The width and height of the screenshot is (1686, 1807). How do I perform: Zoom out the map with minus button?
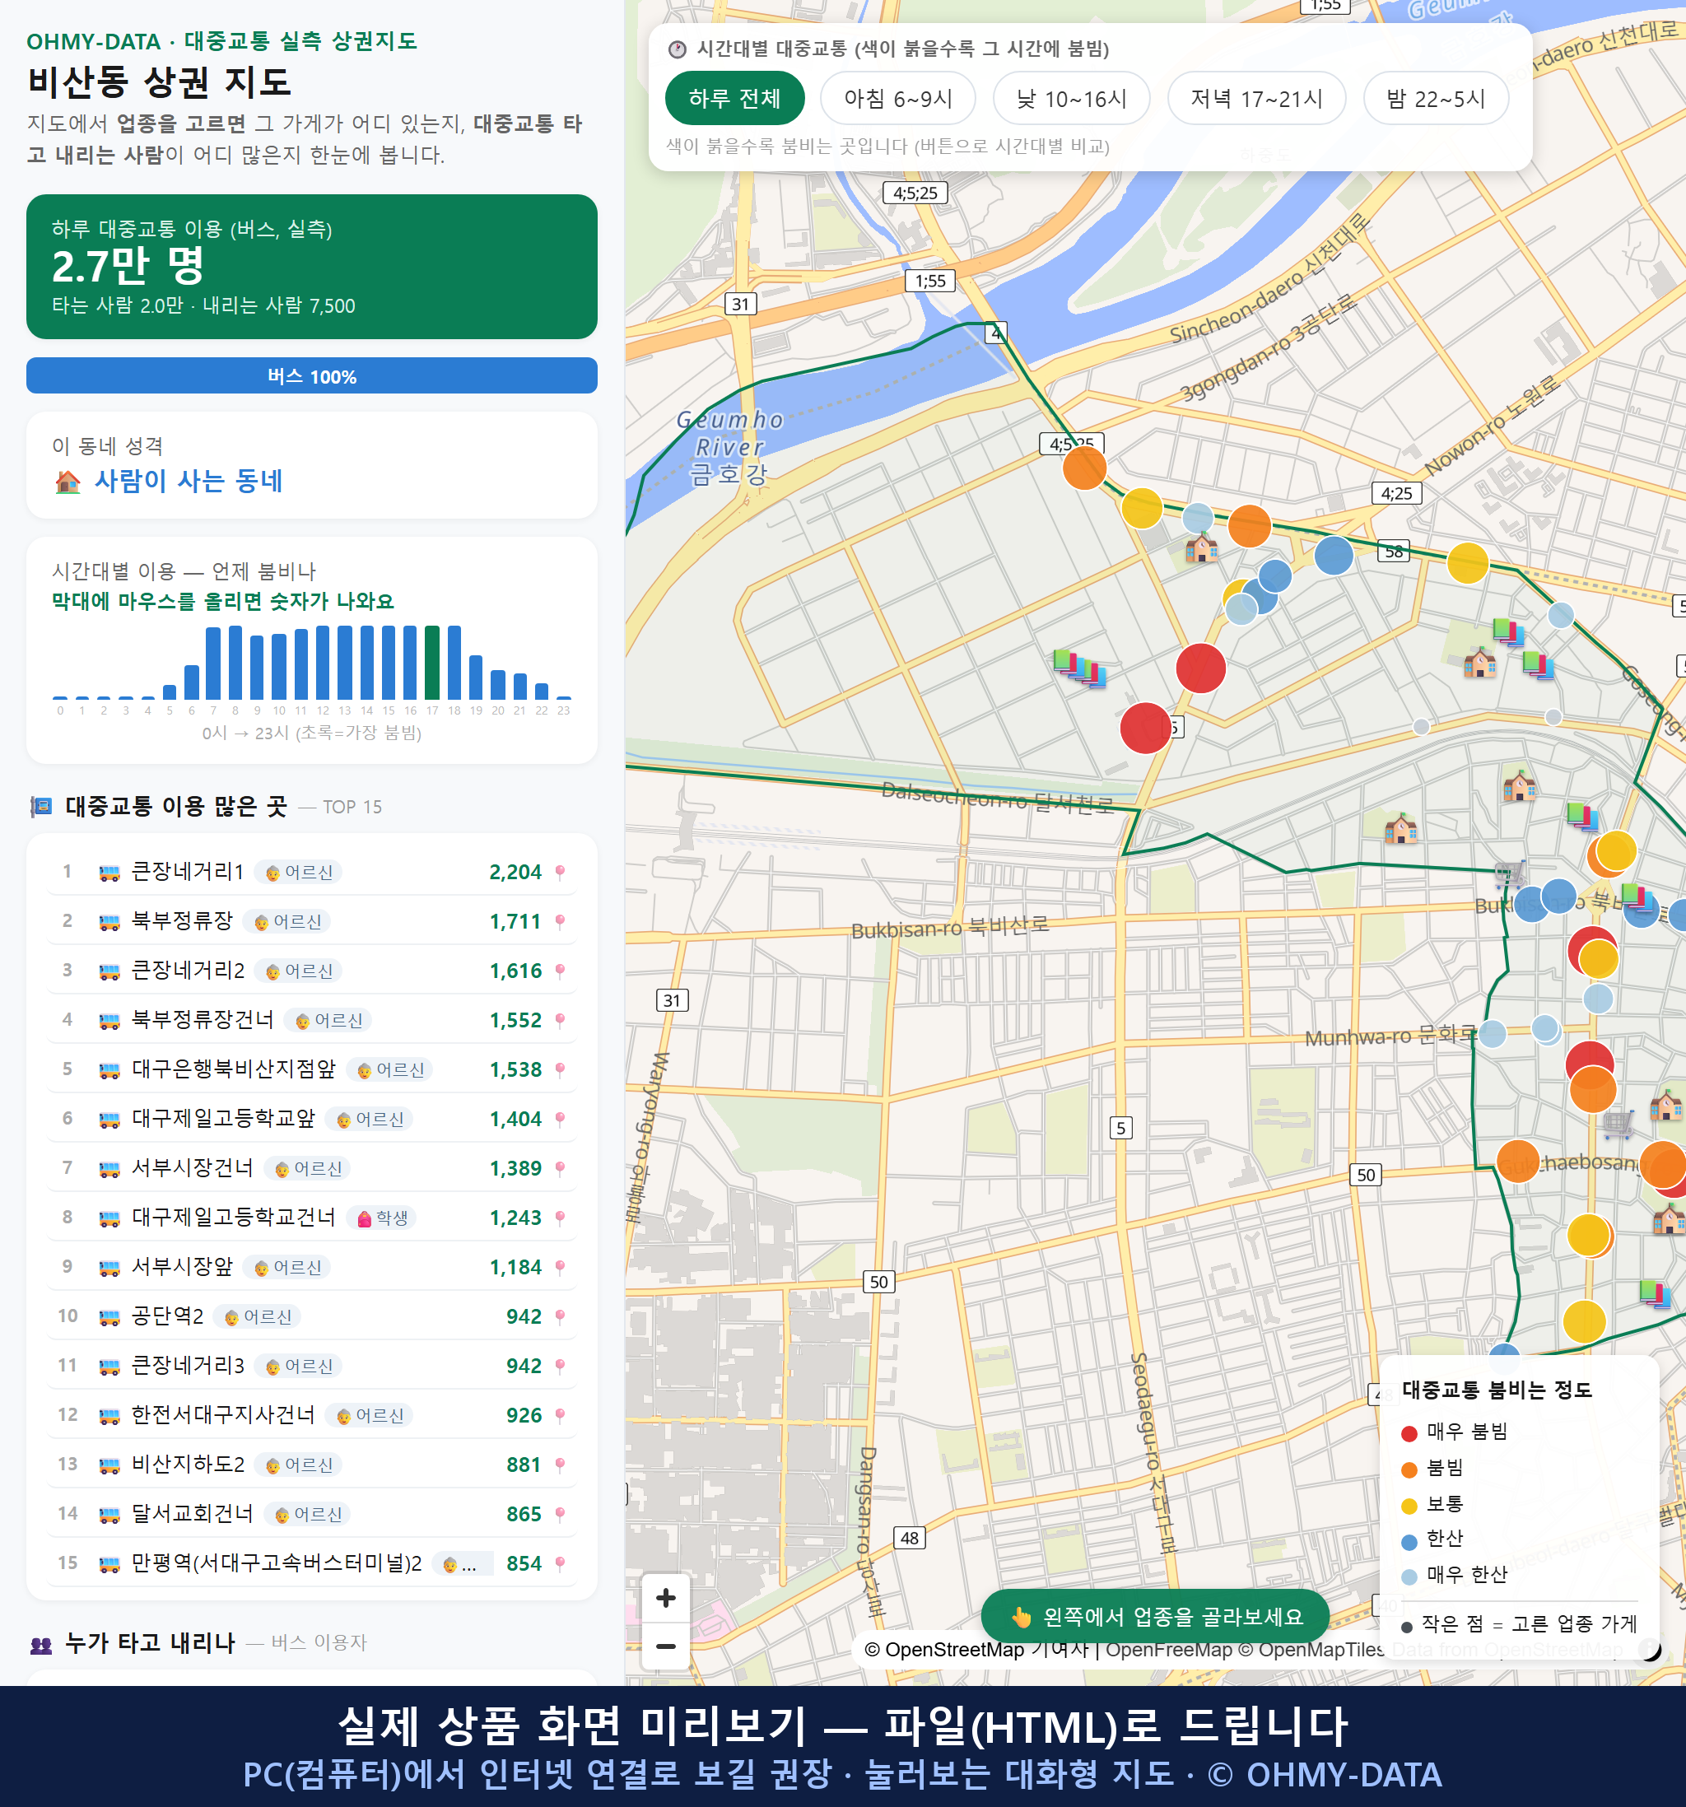coord(665,1646)
